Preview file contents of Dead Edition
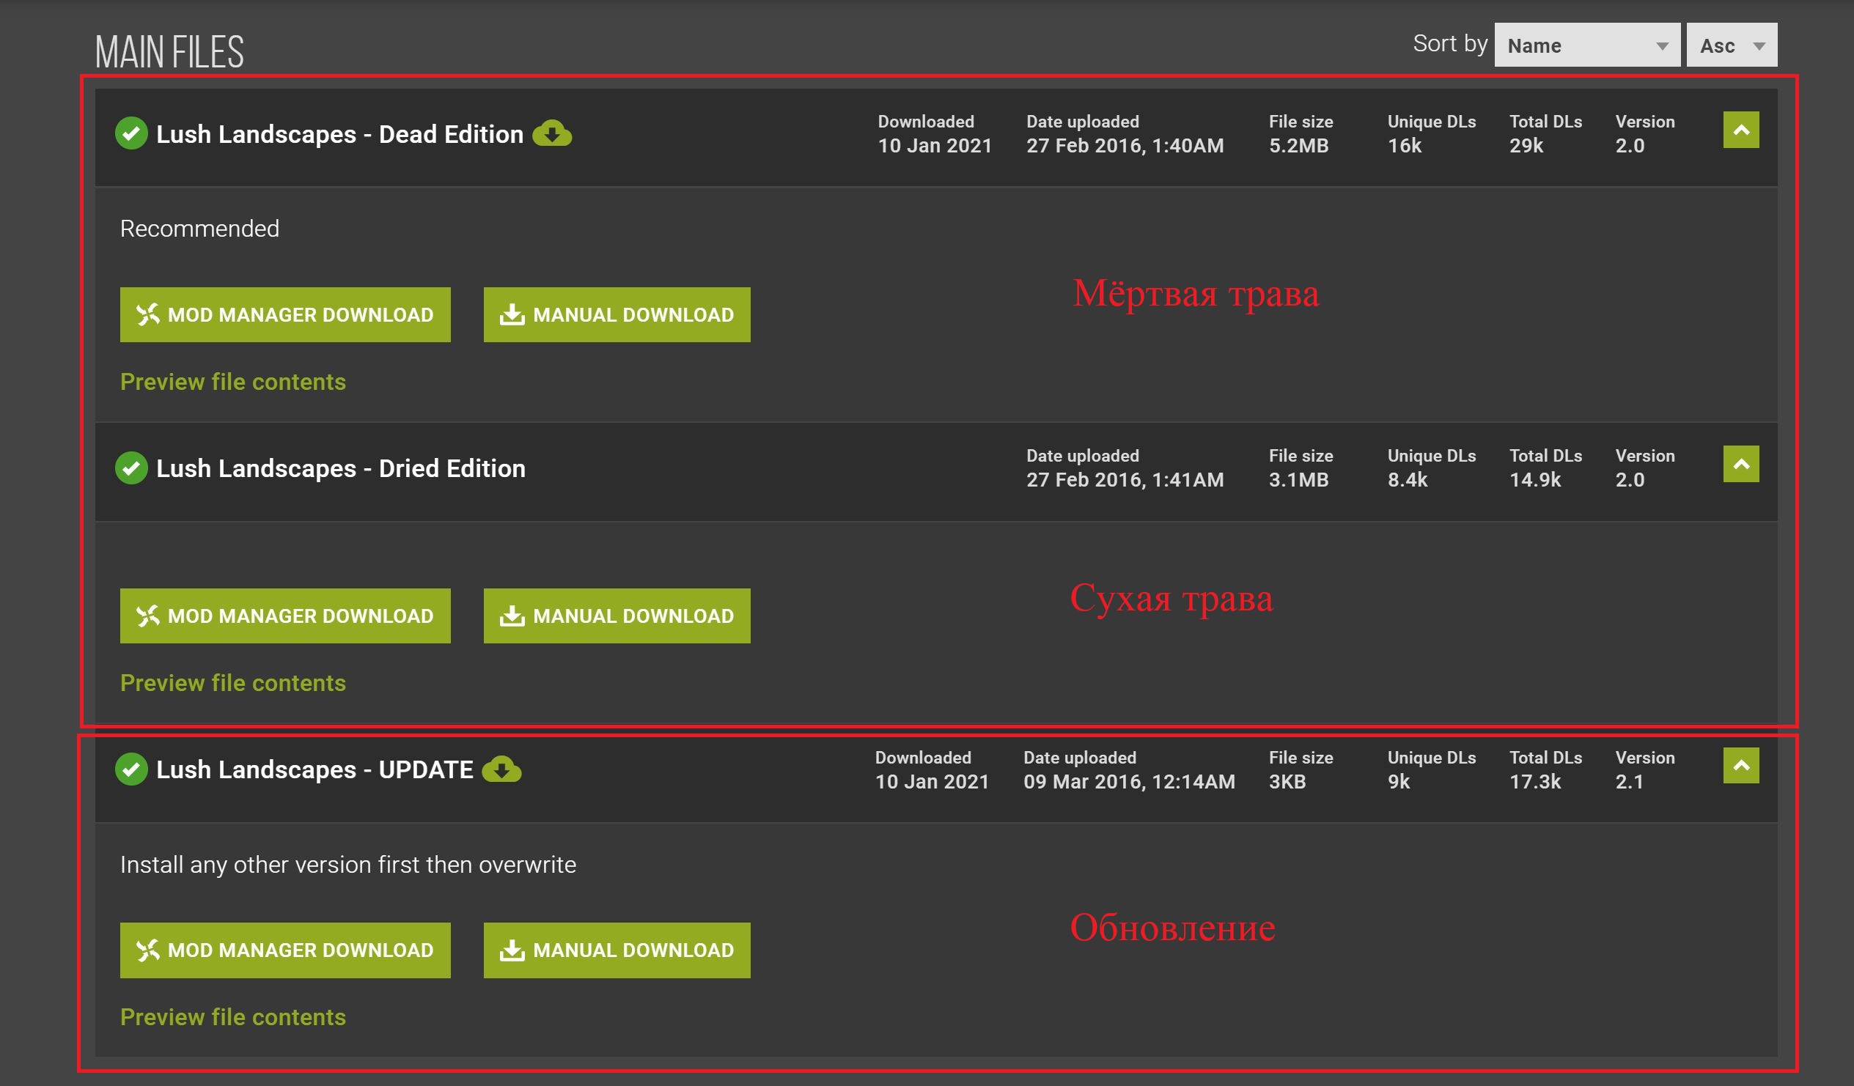 pyautogui.click(x=232, y=382)
